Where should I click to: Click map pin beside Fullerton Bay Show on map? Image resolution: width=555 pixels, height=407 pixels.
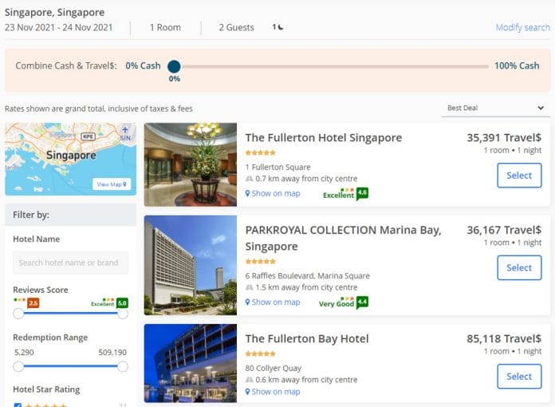247,392
